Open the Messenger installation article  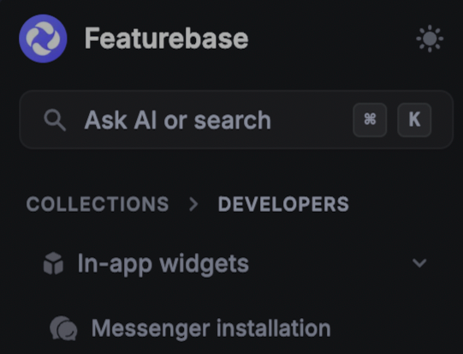tap(211, 328)
